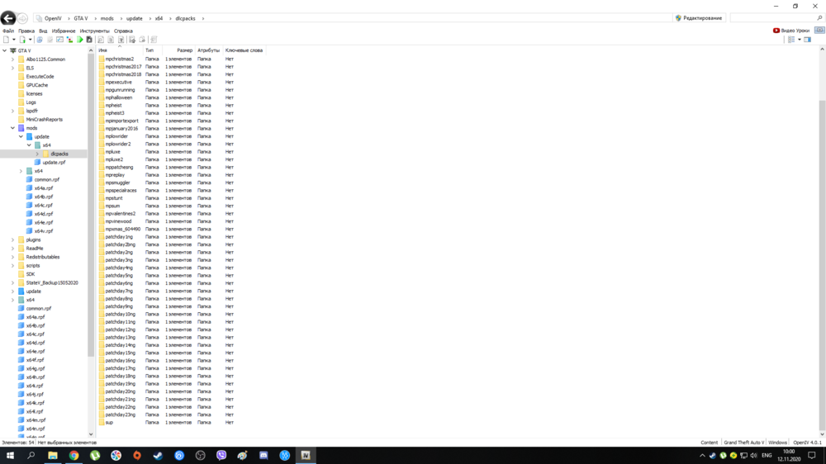Expand the dlcpacks tree node
826x464 pixels.
37,154
